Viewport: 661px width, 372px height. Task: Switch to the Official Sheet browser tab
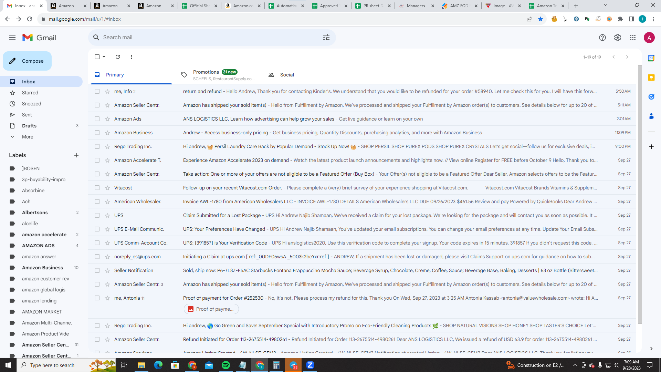coord(200,6)
